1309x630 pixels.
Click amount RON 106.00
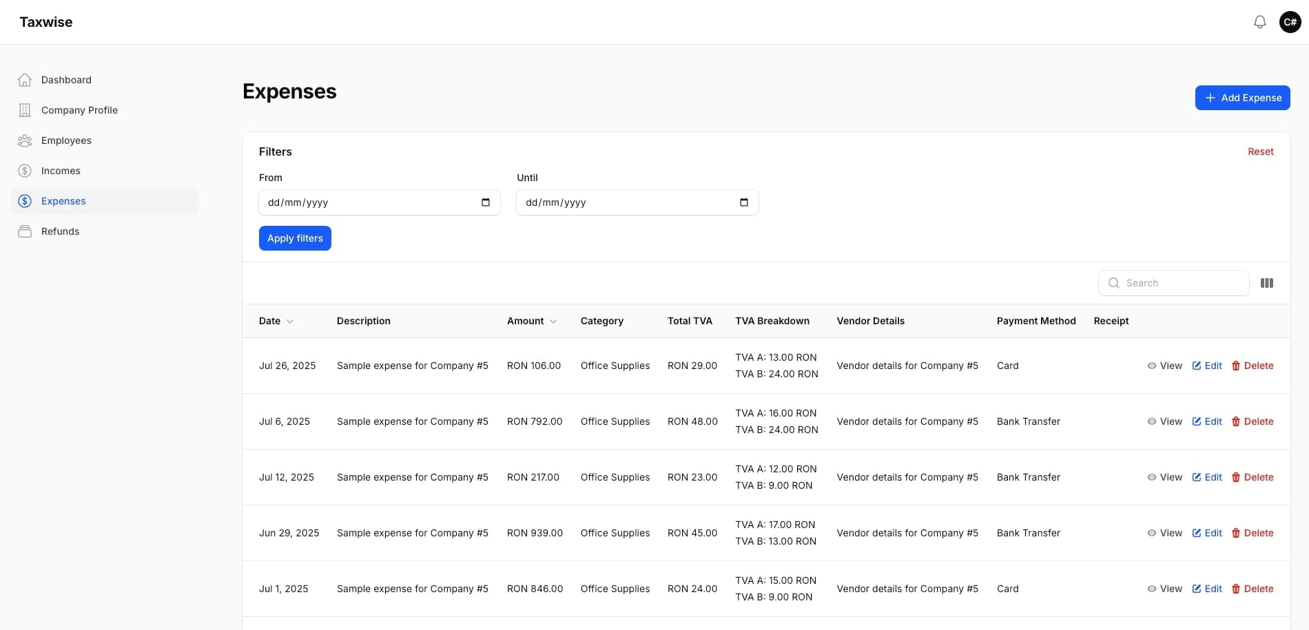click(534, 366)
